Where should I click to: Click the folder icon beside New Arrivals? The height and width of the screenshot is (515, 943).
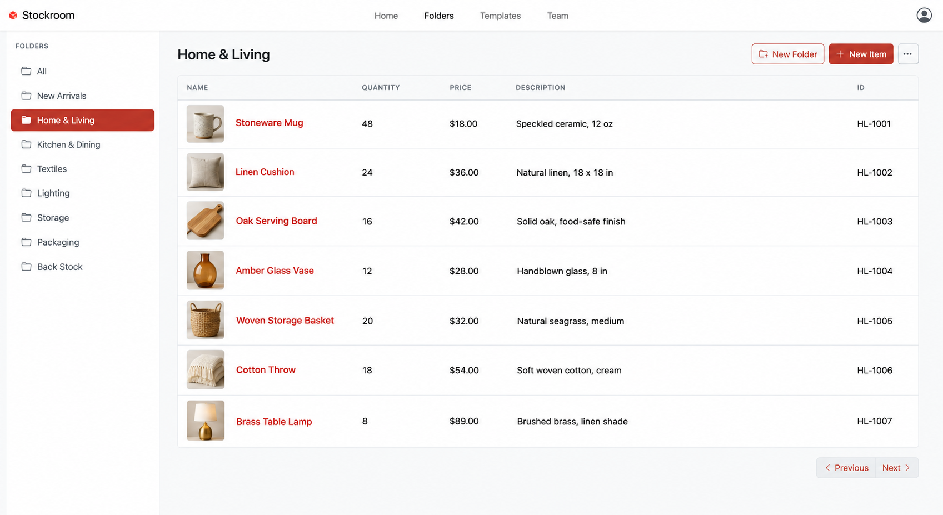click(26, 96)
